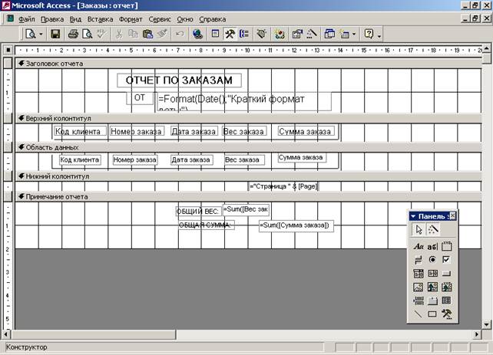Image resolution: width=493 pixels, height=355 pixels.
Task: Click the Insert Hyperlink globe icon
Action: point(197,34)
